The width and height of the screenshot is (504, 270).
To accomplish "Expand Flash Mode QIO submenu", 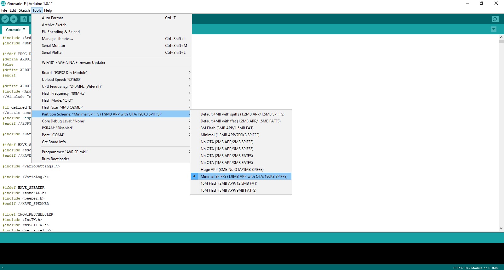I will pos(112,100).
